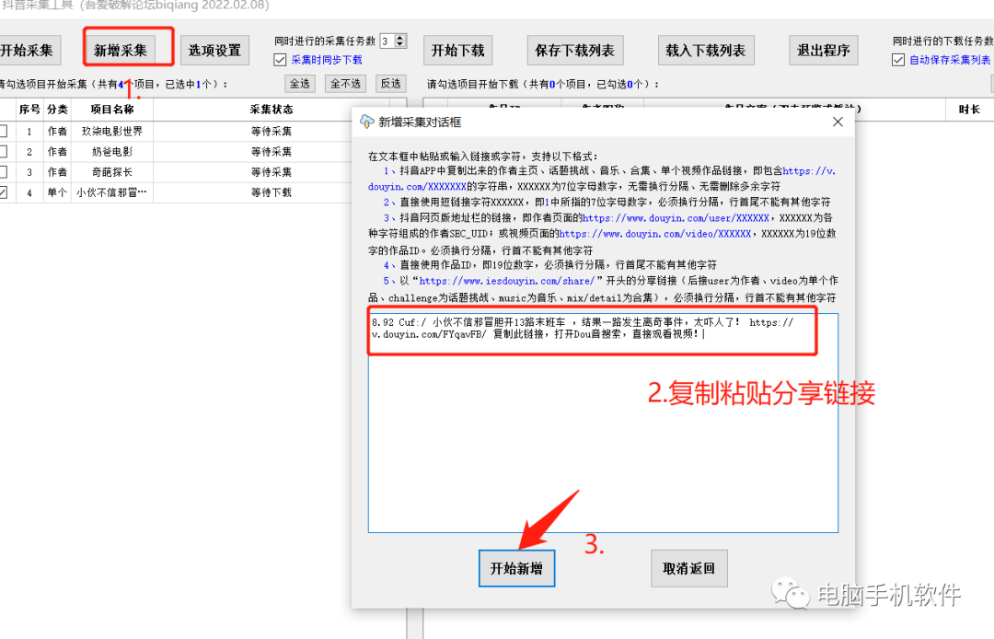The width and height of the screenshot is (994, 639).
Task: Click 保存下载列表 button
Action: (x=575, y=50)
